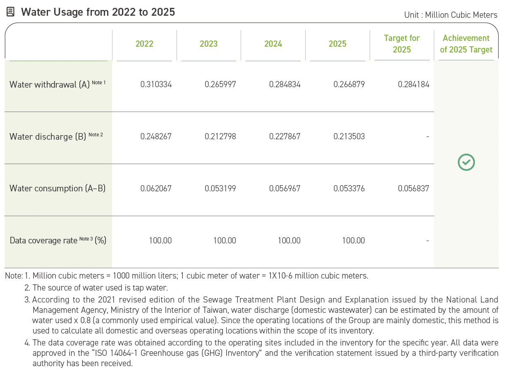Select the 2023 column header
This screenshot has width=507, height=386.
pos(208,44)
